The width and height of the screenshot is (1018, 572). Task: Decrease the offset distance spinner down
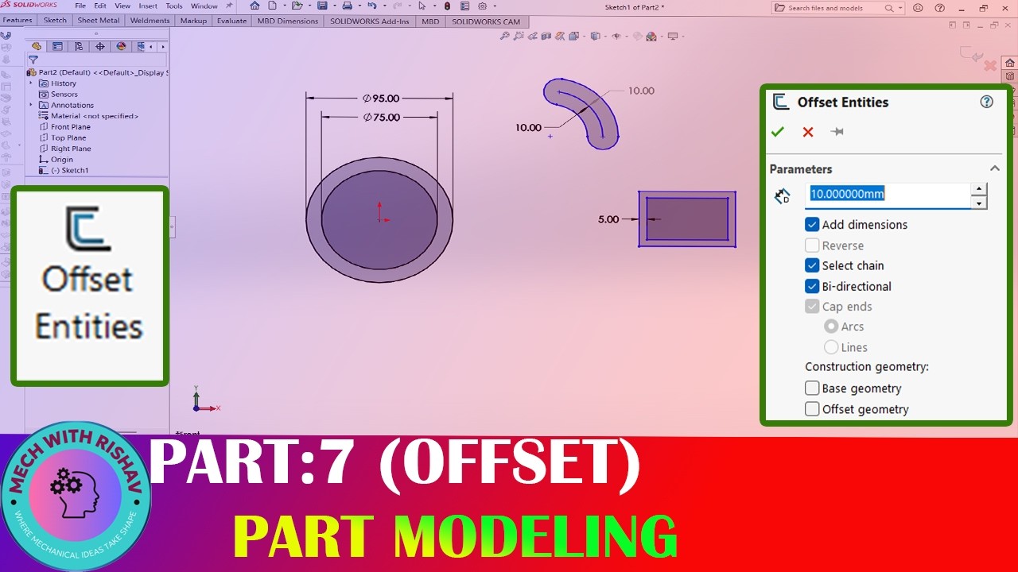click(x=979, y=203)
